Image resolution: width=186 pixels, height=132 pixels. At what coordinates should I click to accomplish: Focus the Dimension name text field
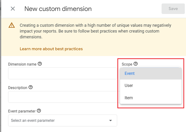(63, 73)
